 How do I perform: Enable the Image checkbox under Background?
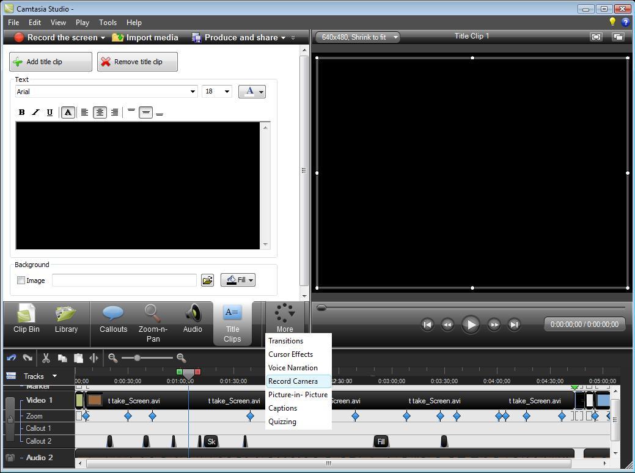tap(21, 280)
